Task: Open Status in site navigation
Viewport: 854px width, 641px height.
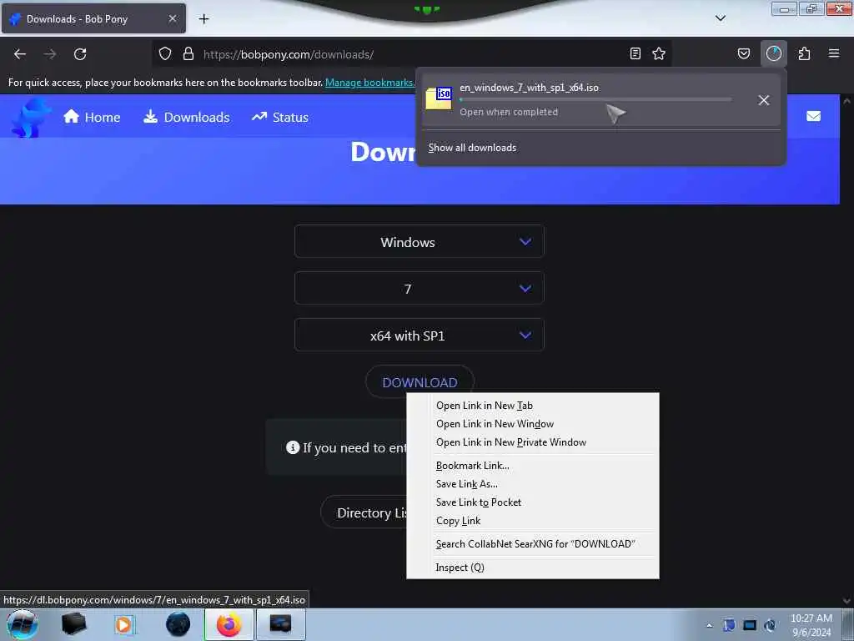Action: [280, 117]
